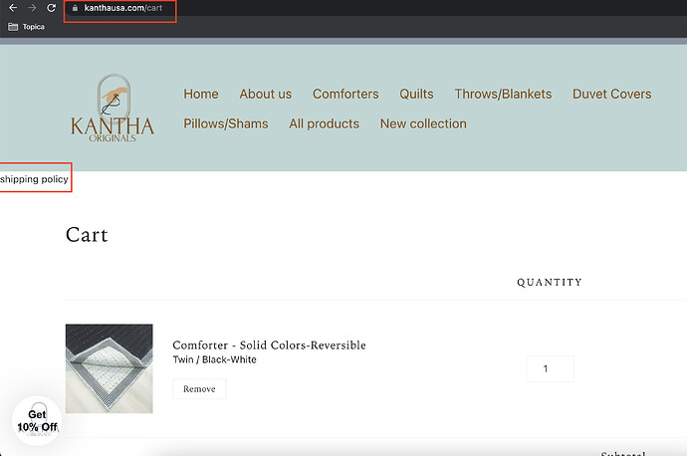Click the browser back arrow
The image size is (687, 456).
13,8
